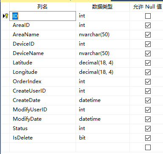Select the AreaID column name cell

click(x=42, y=25)
